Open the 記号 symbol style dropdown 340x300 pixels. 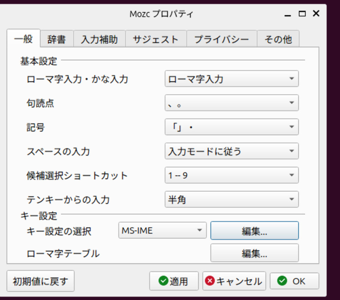(232, 127)
